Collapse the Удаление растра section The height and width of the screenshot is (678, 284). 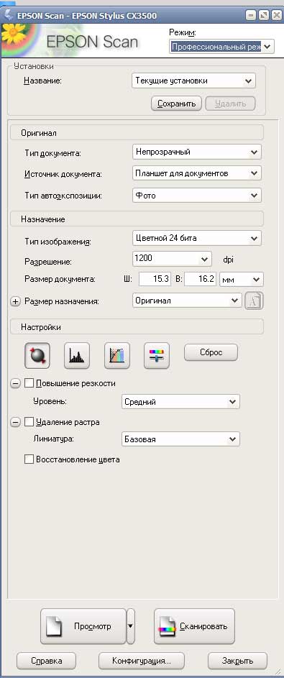tap(15, 422)
